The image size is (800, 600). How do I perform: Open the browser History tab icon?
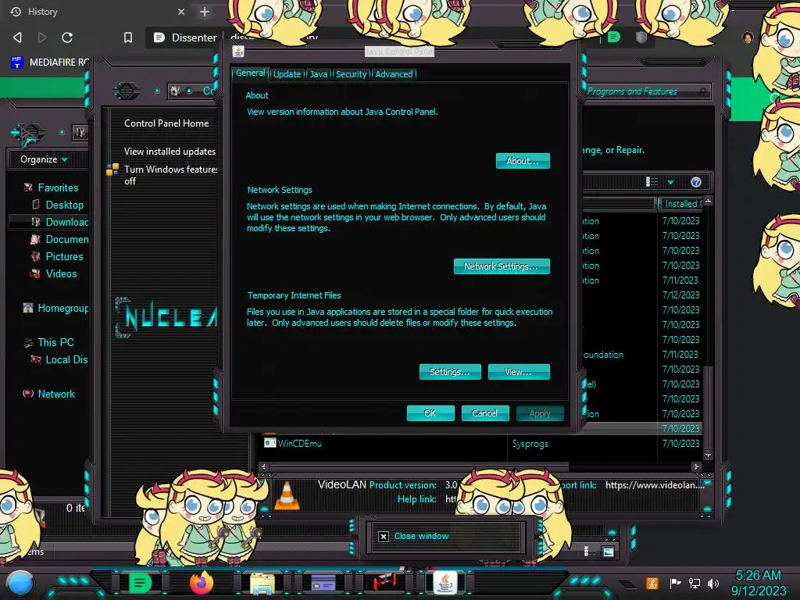tap(16, 11)
